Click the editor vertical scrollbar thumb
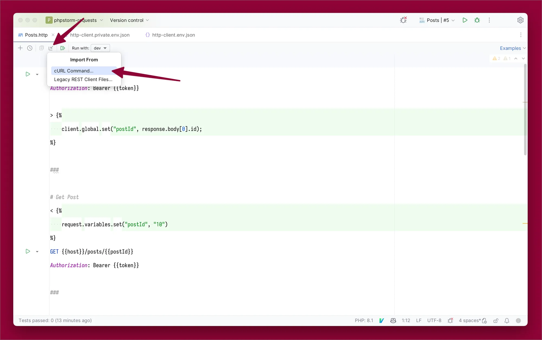The width and height of the screenshot is (542, 340). (525, 110)
